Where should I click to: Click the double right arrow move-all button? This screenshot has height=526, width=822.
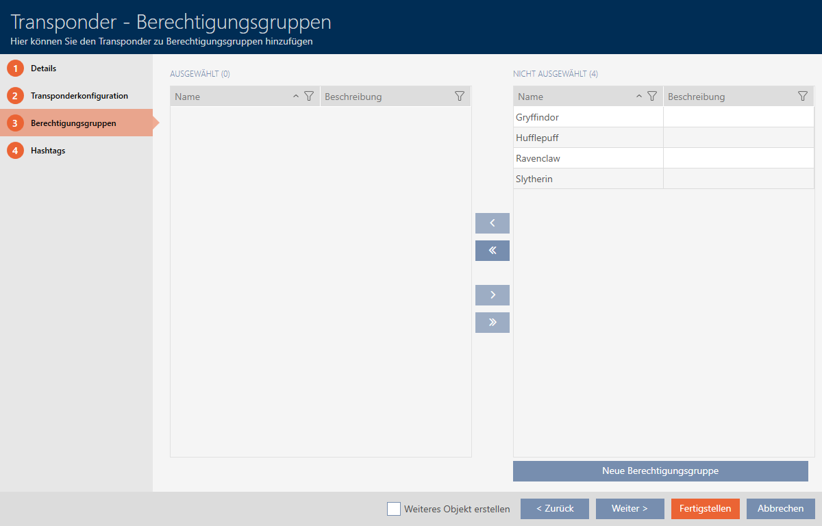pos(492,323)
